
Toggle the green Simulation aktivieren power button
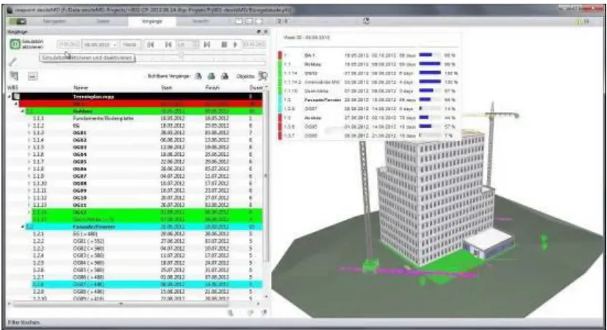15,45
